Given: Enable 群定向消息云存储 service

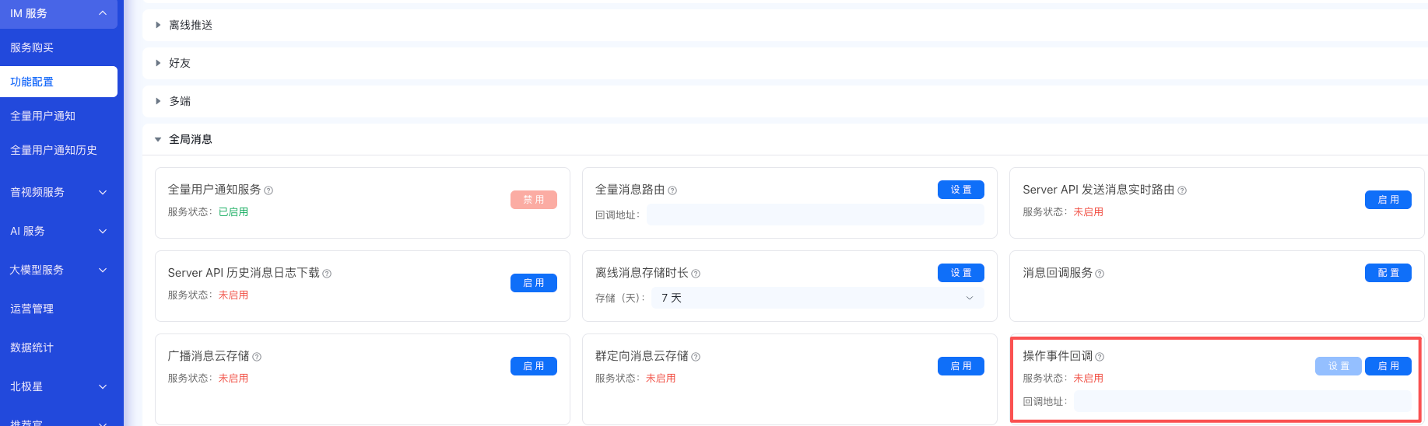Looking at the screenshot, I should pyautogui.click(x=960, y=366).
